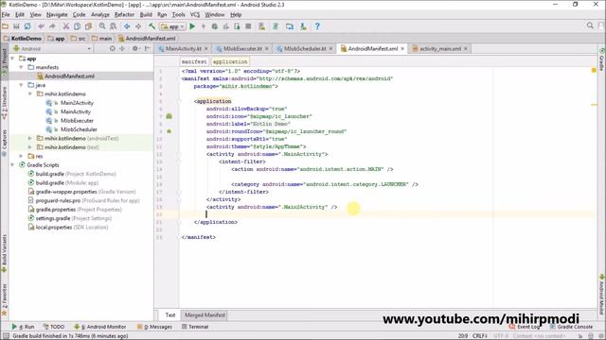The width and height of the screenshot is (606, 340).
Task: Fold the application tag in the editor gutter
Action: point(179,101)
